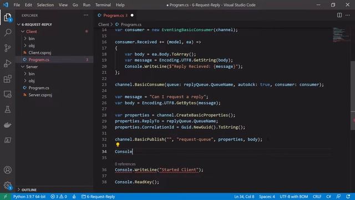Open the View menu
The image size is (355, 200).
pos(63,5)
